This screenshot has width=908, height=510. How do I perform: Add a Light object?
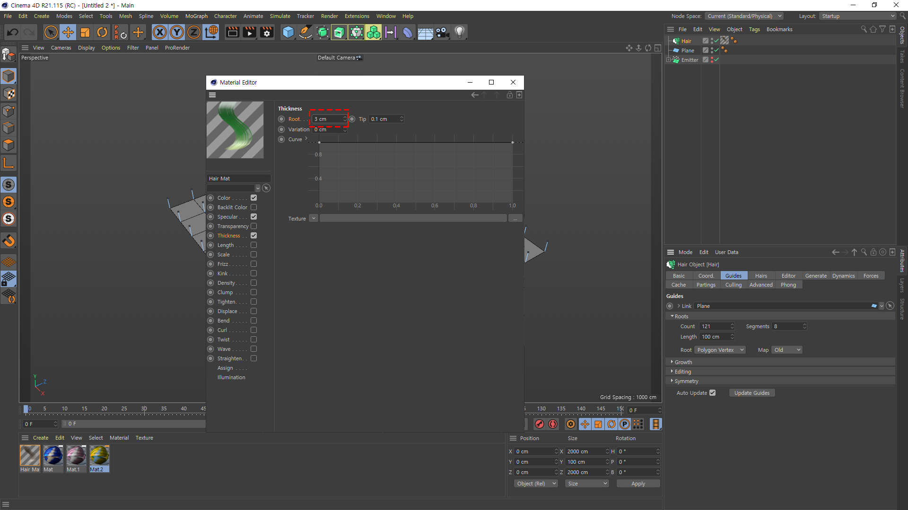[459, 32]
